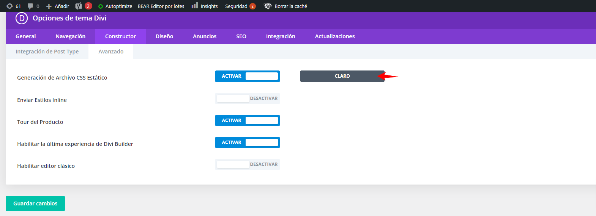
Task: Open the comments bubble icon
Action: tap(30, 6)
